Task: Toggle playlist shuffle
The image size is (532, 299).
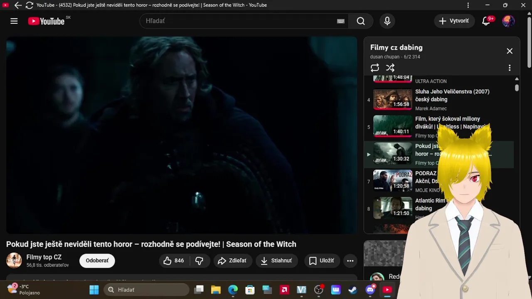Action: (x=390, y=68)
